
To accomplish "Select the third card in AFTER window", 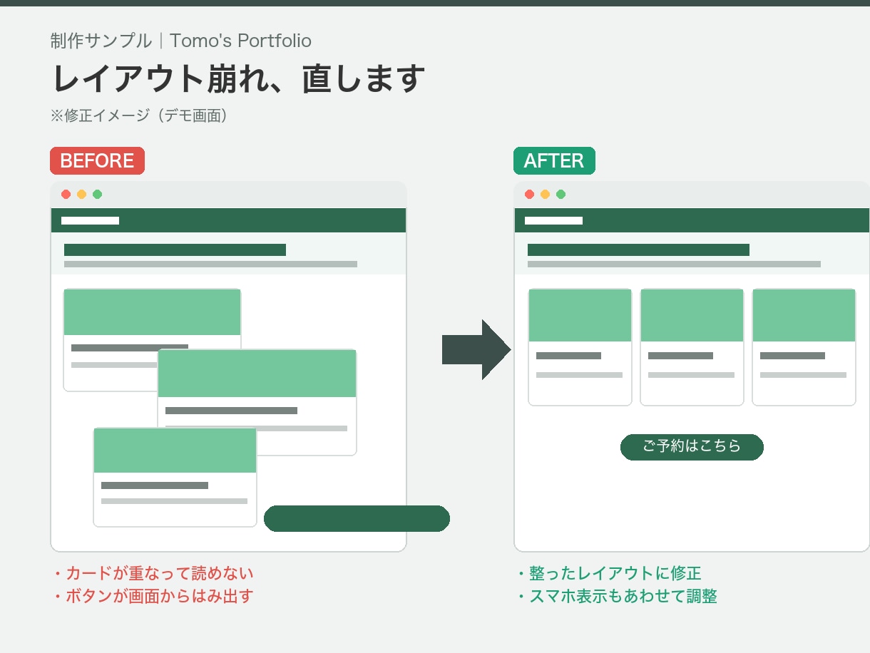I will (804, 347).
